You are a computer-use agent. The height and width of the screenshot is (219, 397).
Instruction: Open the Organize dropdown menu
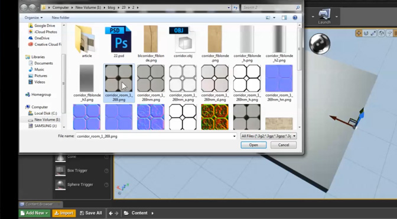click(x=34, y=18)
